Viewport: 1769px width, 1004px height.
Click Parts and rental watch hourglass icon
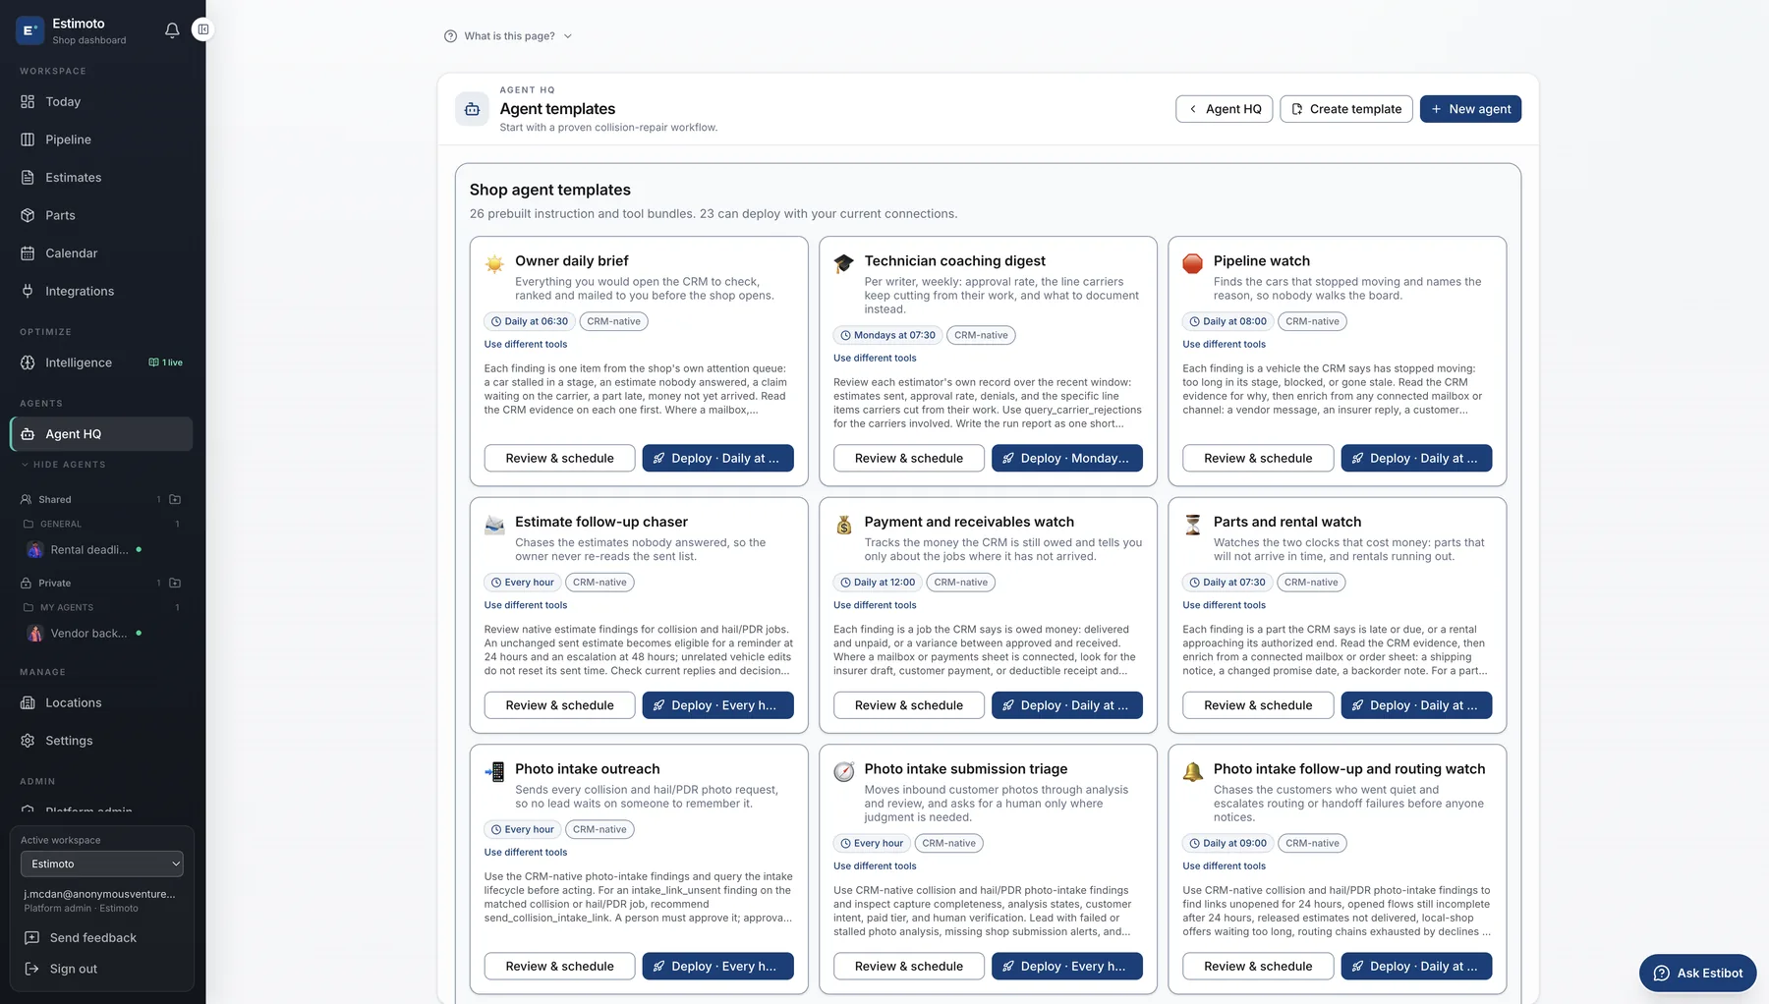coord(1193,525)
